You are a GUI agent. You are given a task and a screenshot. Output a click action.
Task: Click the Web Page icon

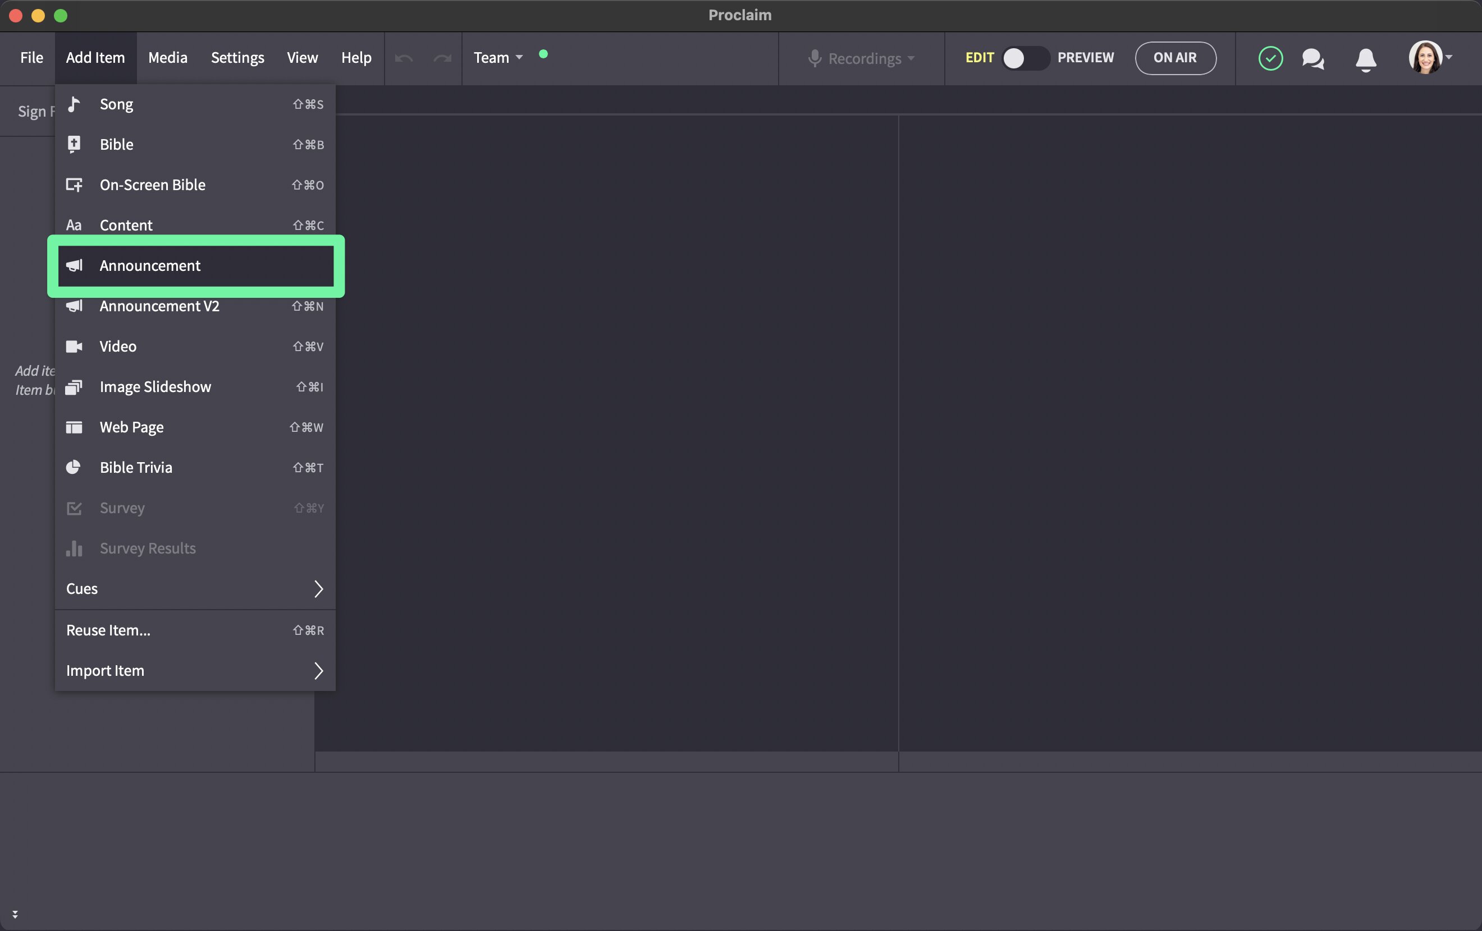74,427
